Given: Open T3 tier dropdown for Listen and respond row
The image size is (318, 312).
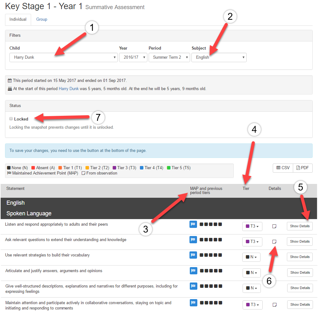Looking at the screenshot, I should (x=252, y=226).
